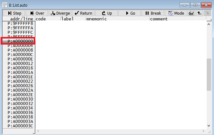The height and width of the screenshot is (135, 214).
Task: Click the vertical scrollbar thumb
Action: pyautogui.click(x=209, y=75)
